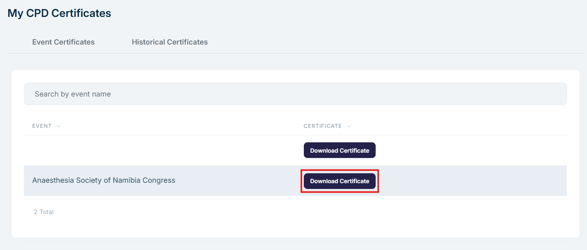Download certificate in the unnamed event row
587x250 pixels.
point(340,151)
